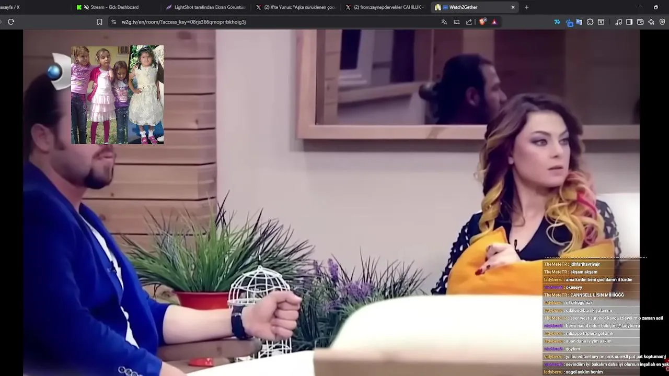Open Brave Shields lion icon

[482, 22]
